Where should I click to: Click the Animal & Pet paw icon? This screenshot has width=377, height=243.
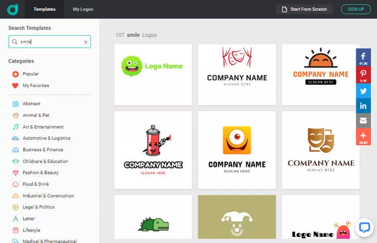(16, 115)
